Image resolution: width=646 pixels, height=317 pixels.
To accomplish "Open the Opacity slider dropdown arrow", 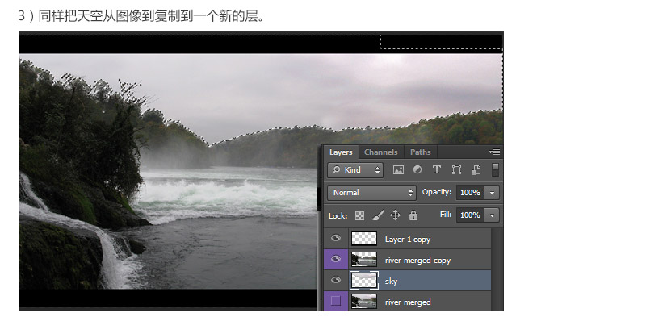I will pyautogui.click(x=492, y=193).
